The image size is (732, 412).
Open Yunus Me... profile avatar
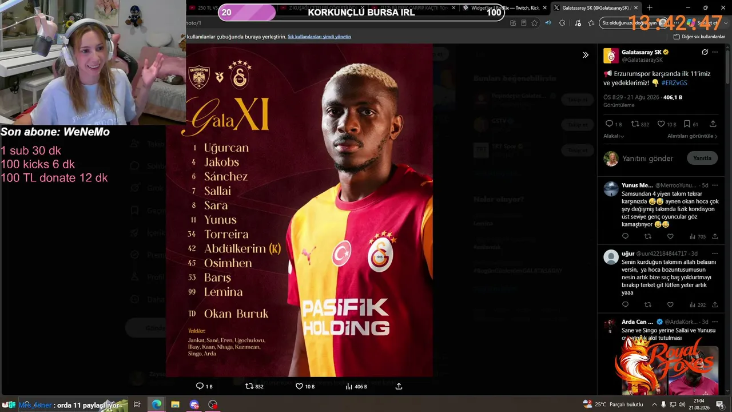tap(611, 189)
